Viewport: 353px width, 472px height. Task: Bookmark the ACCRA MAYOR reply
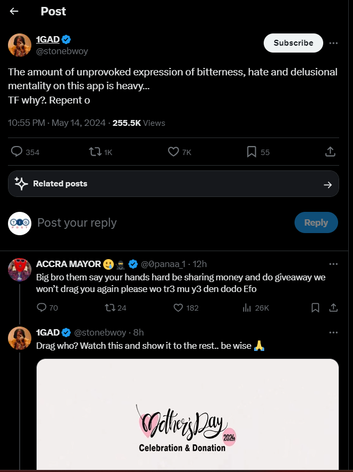tap(315, 307)
